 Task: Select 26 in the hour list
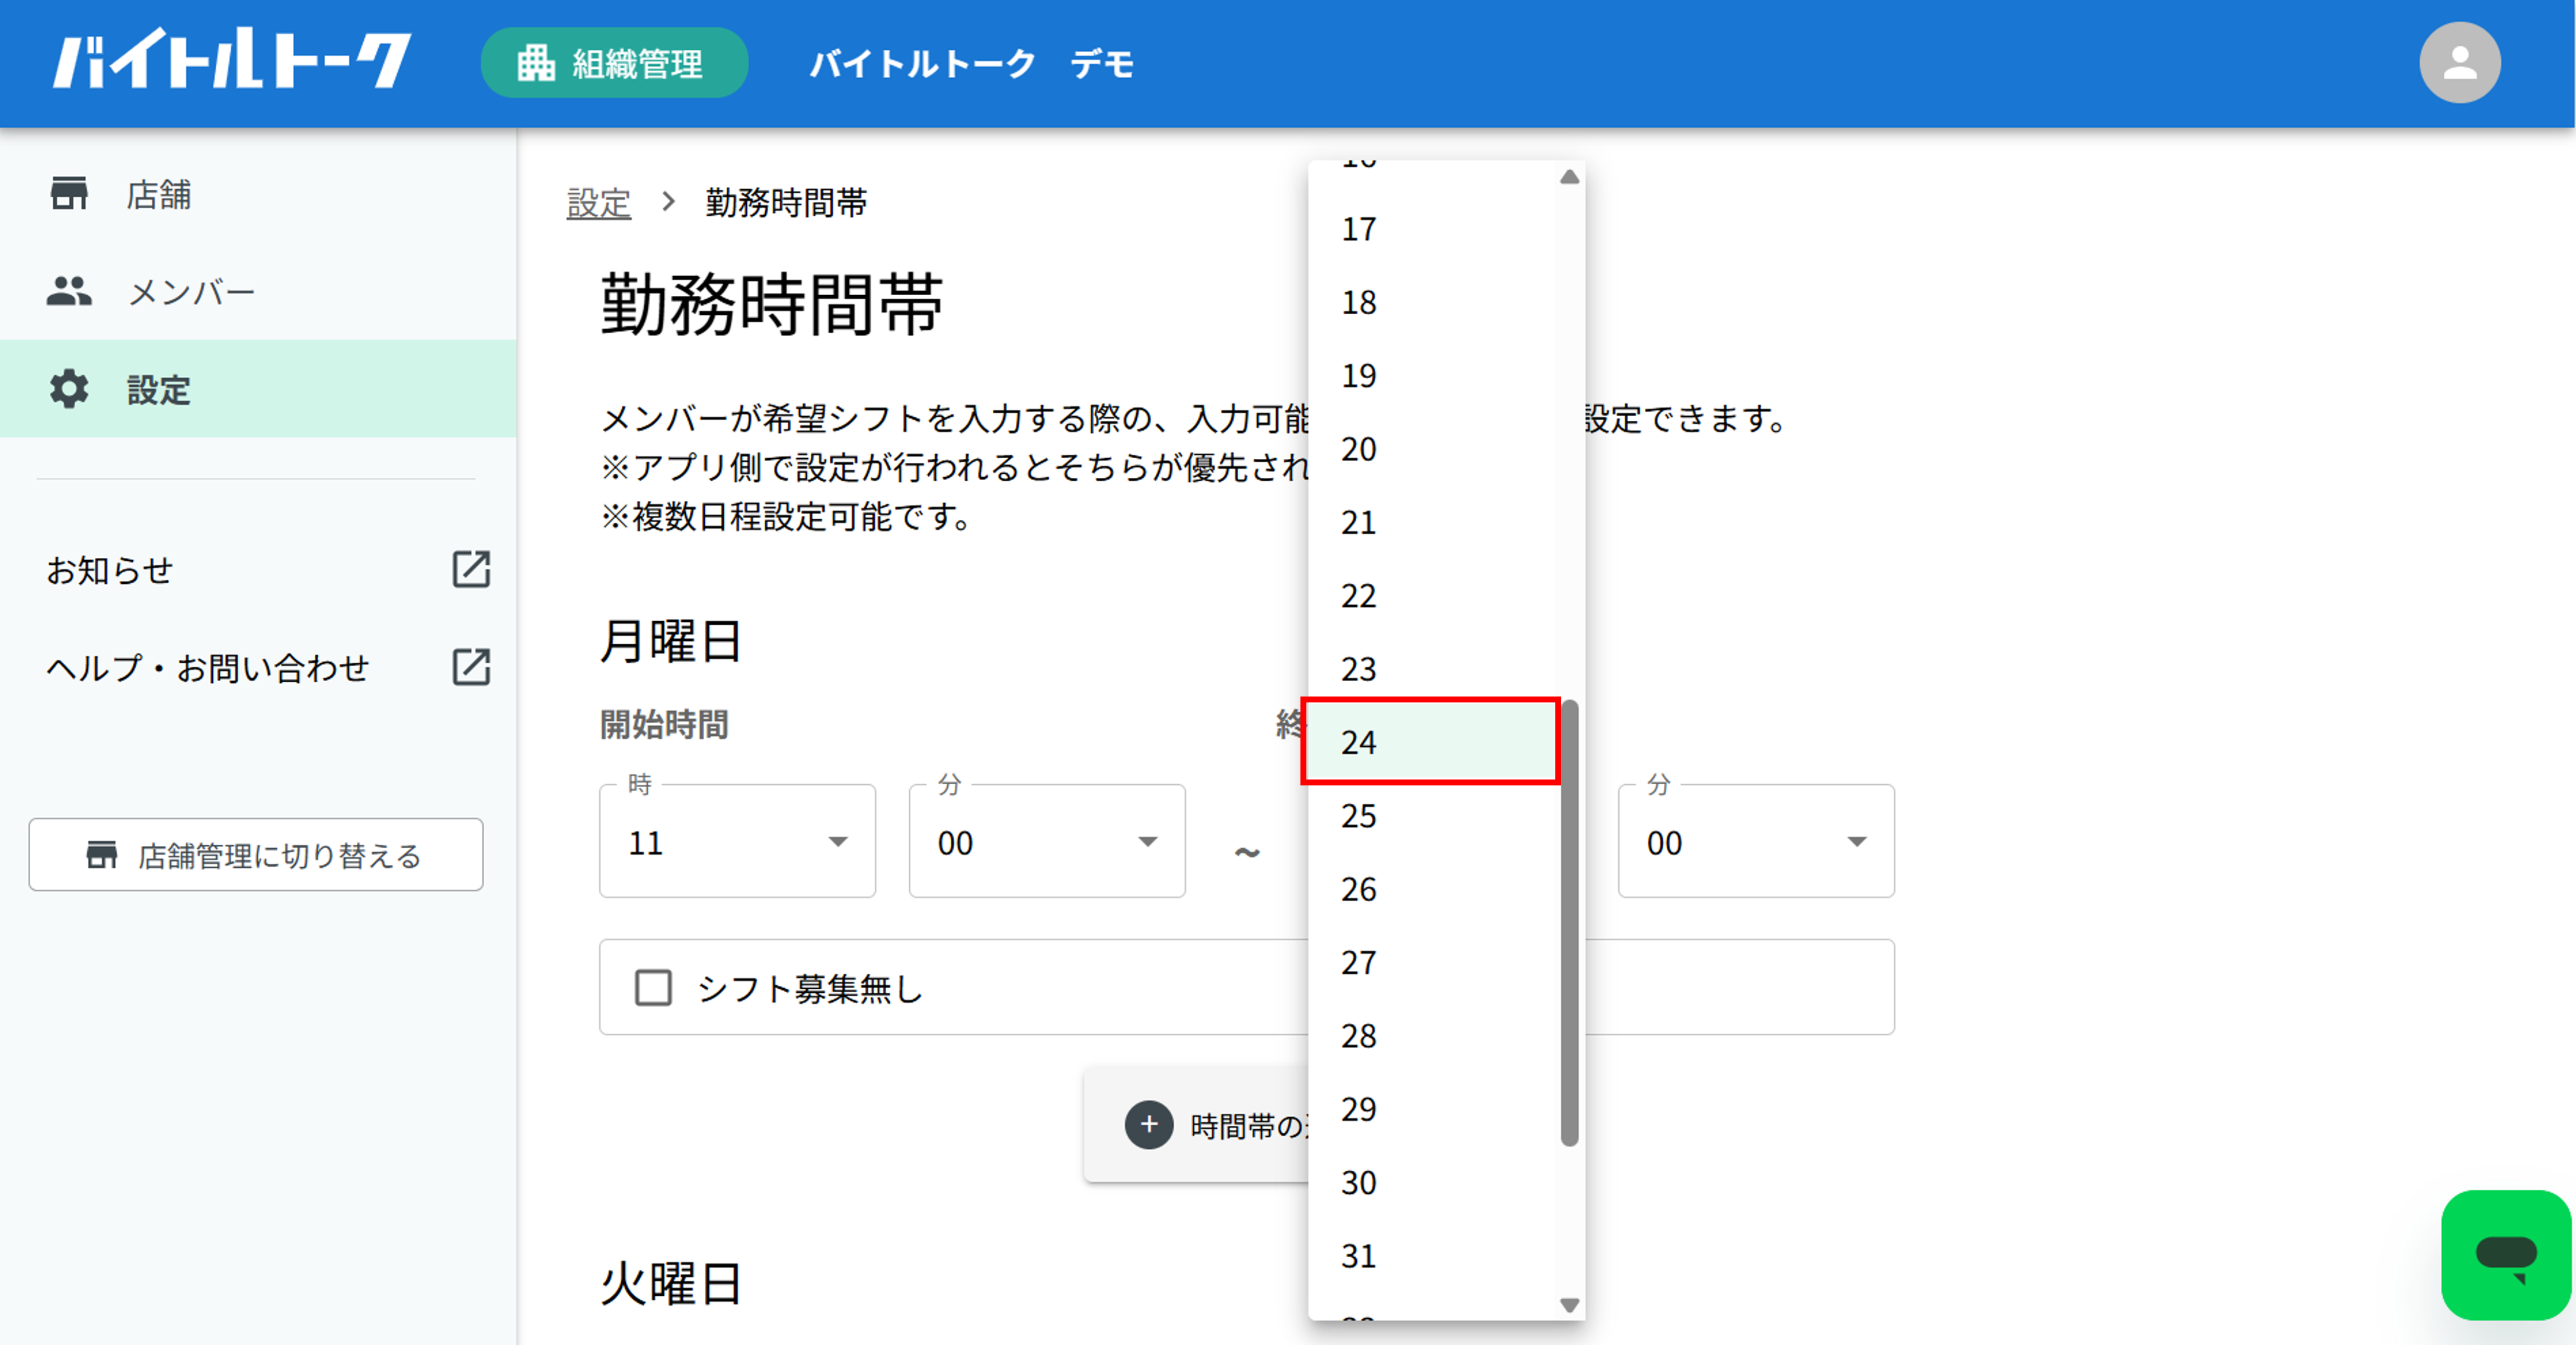(1434, 889)
